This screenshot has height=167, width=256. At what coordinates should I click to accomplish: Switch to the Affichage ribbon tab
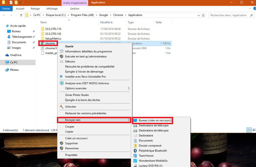pos(52,9)
